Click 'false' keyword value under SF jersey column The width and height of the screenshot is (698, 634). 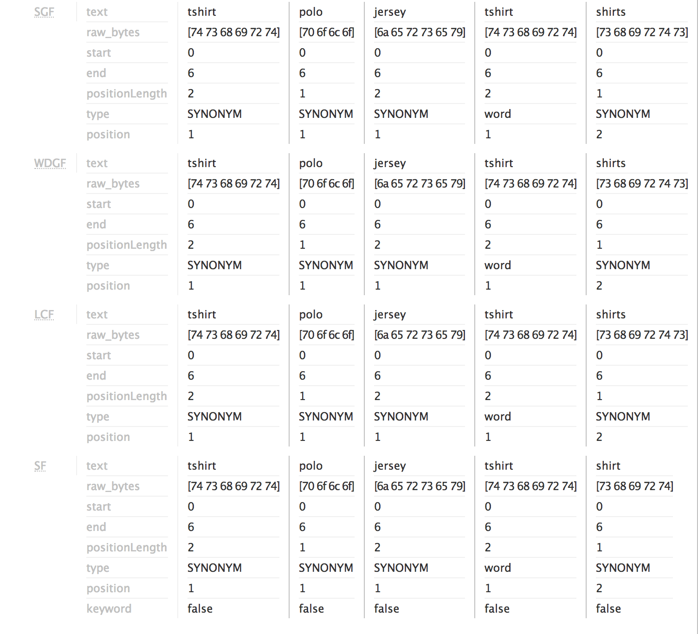click(387, 608)
